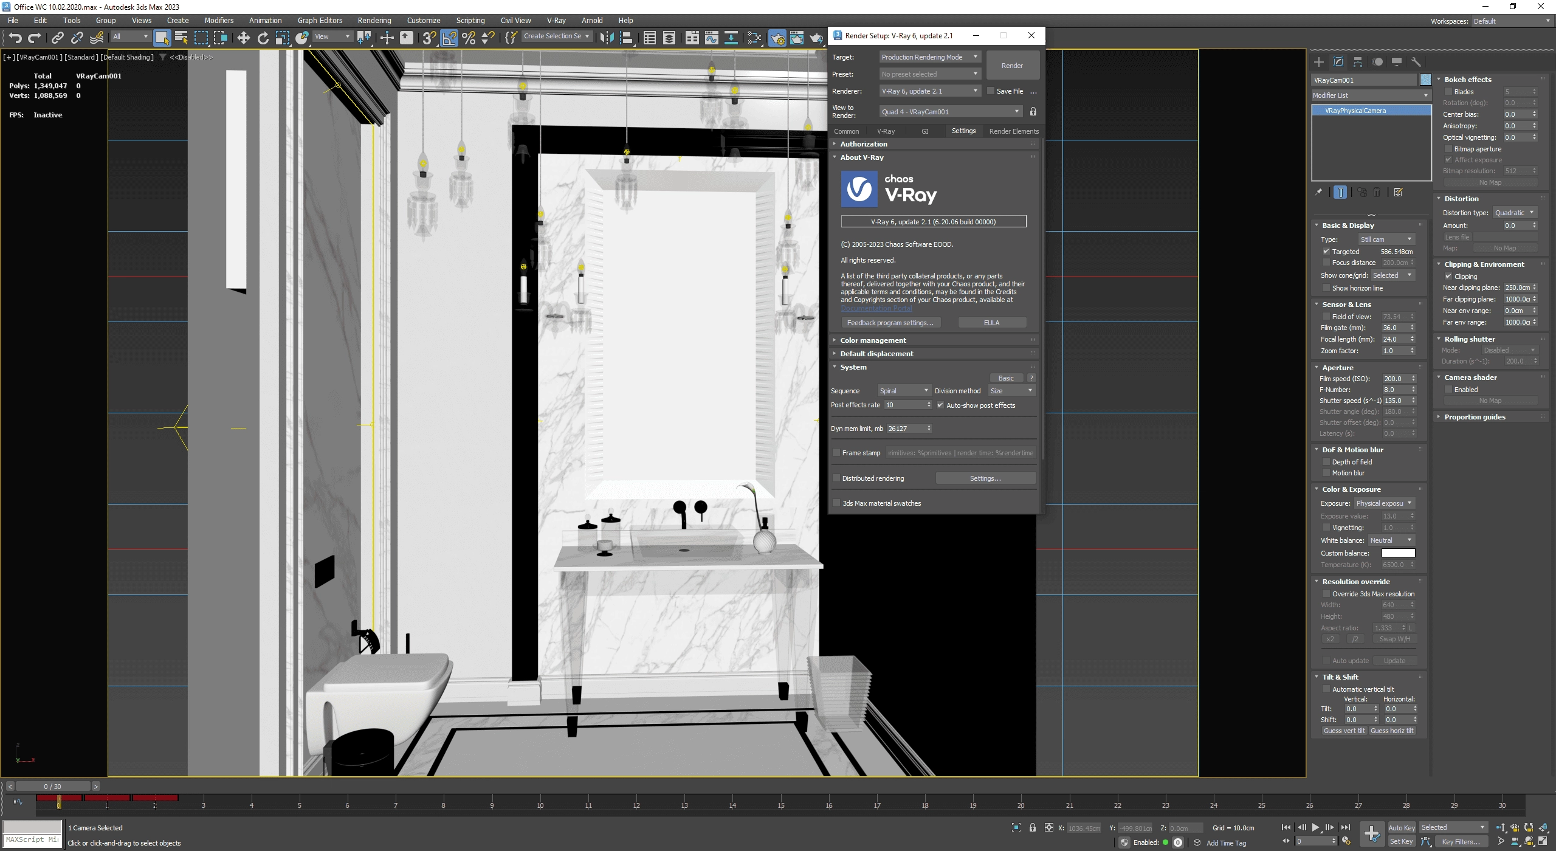Toggle the Angle Snap icon

point(449,38)
